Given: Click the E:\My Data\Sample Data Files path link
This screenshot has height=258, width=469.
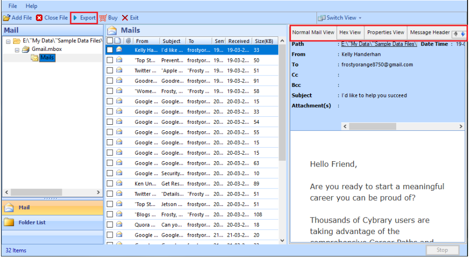Looking at the screenshot, I should [379, 44].
